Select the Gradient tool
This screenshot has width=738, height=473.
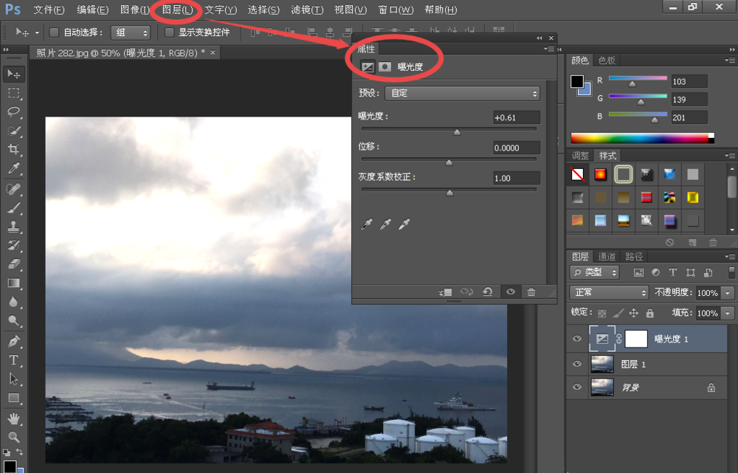tap(13, 283)
